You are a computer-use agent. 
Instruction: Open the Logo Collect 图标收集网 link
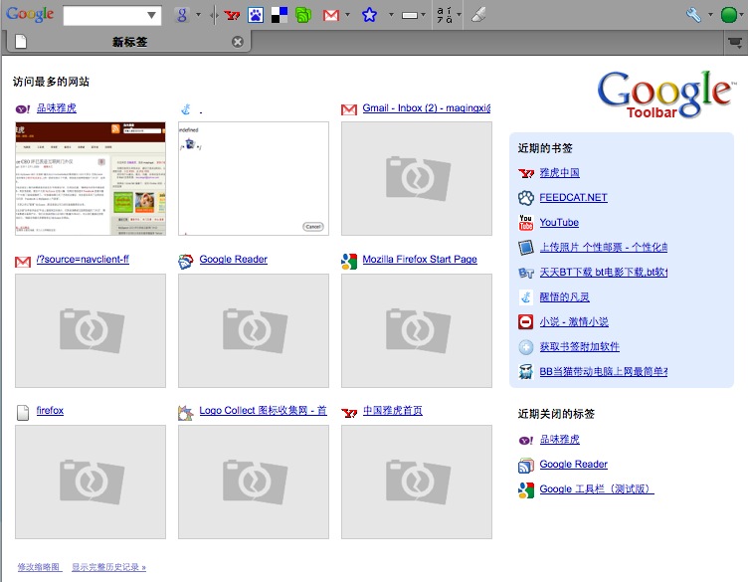(264, 410)
